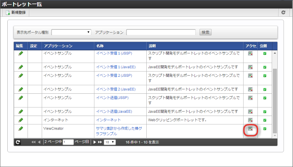Image resolution: width=293 pixels, height=167 pixels.
Task: Open link イベント受信 1 (JSSP)
Action: click(x=114, y=53)
